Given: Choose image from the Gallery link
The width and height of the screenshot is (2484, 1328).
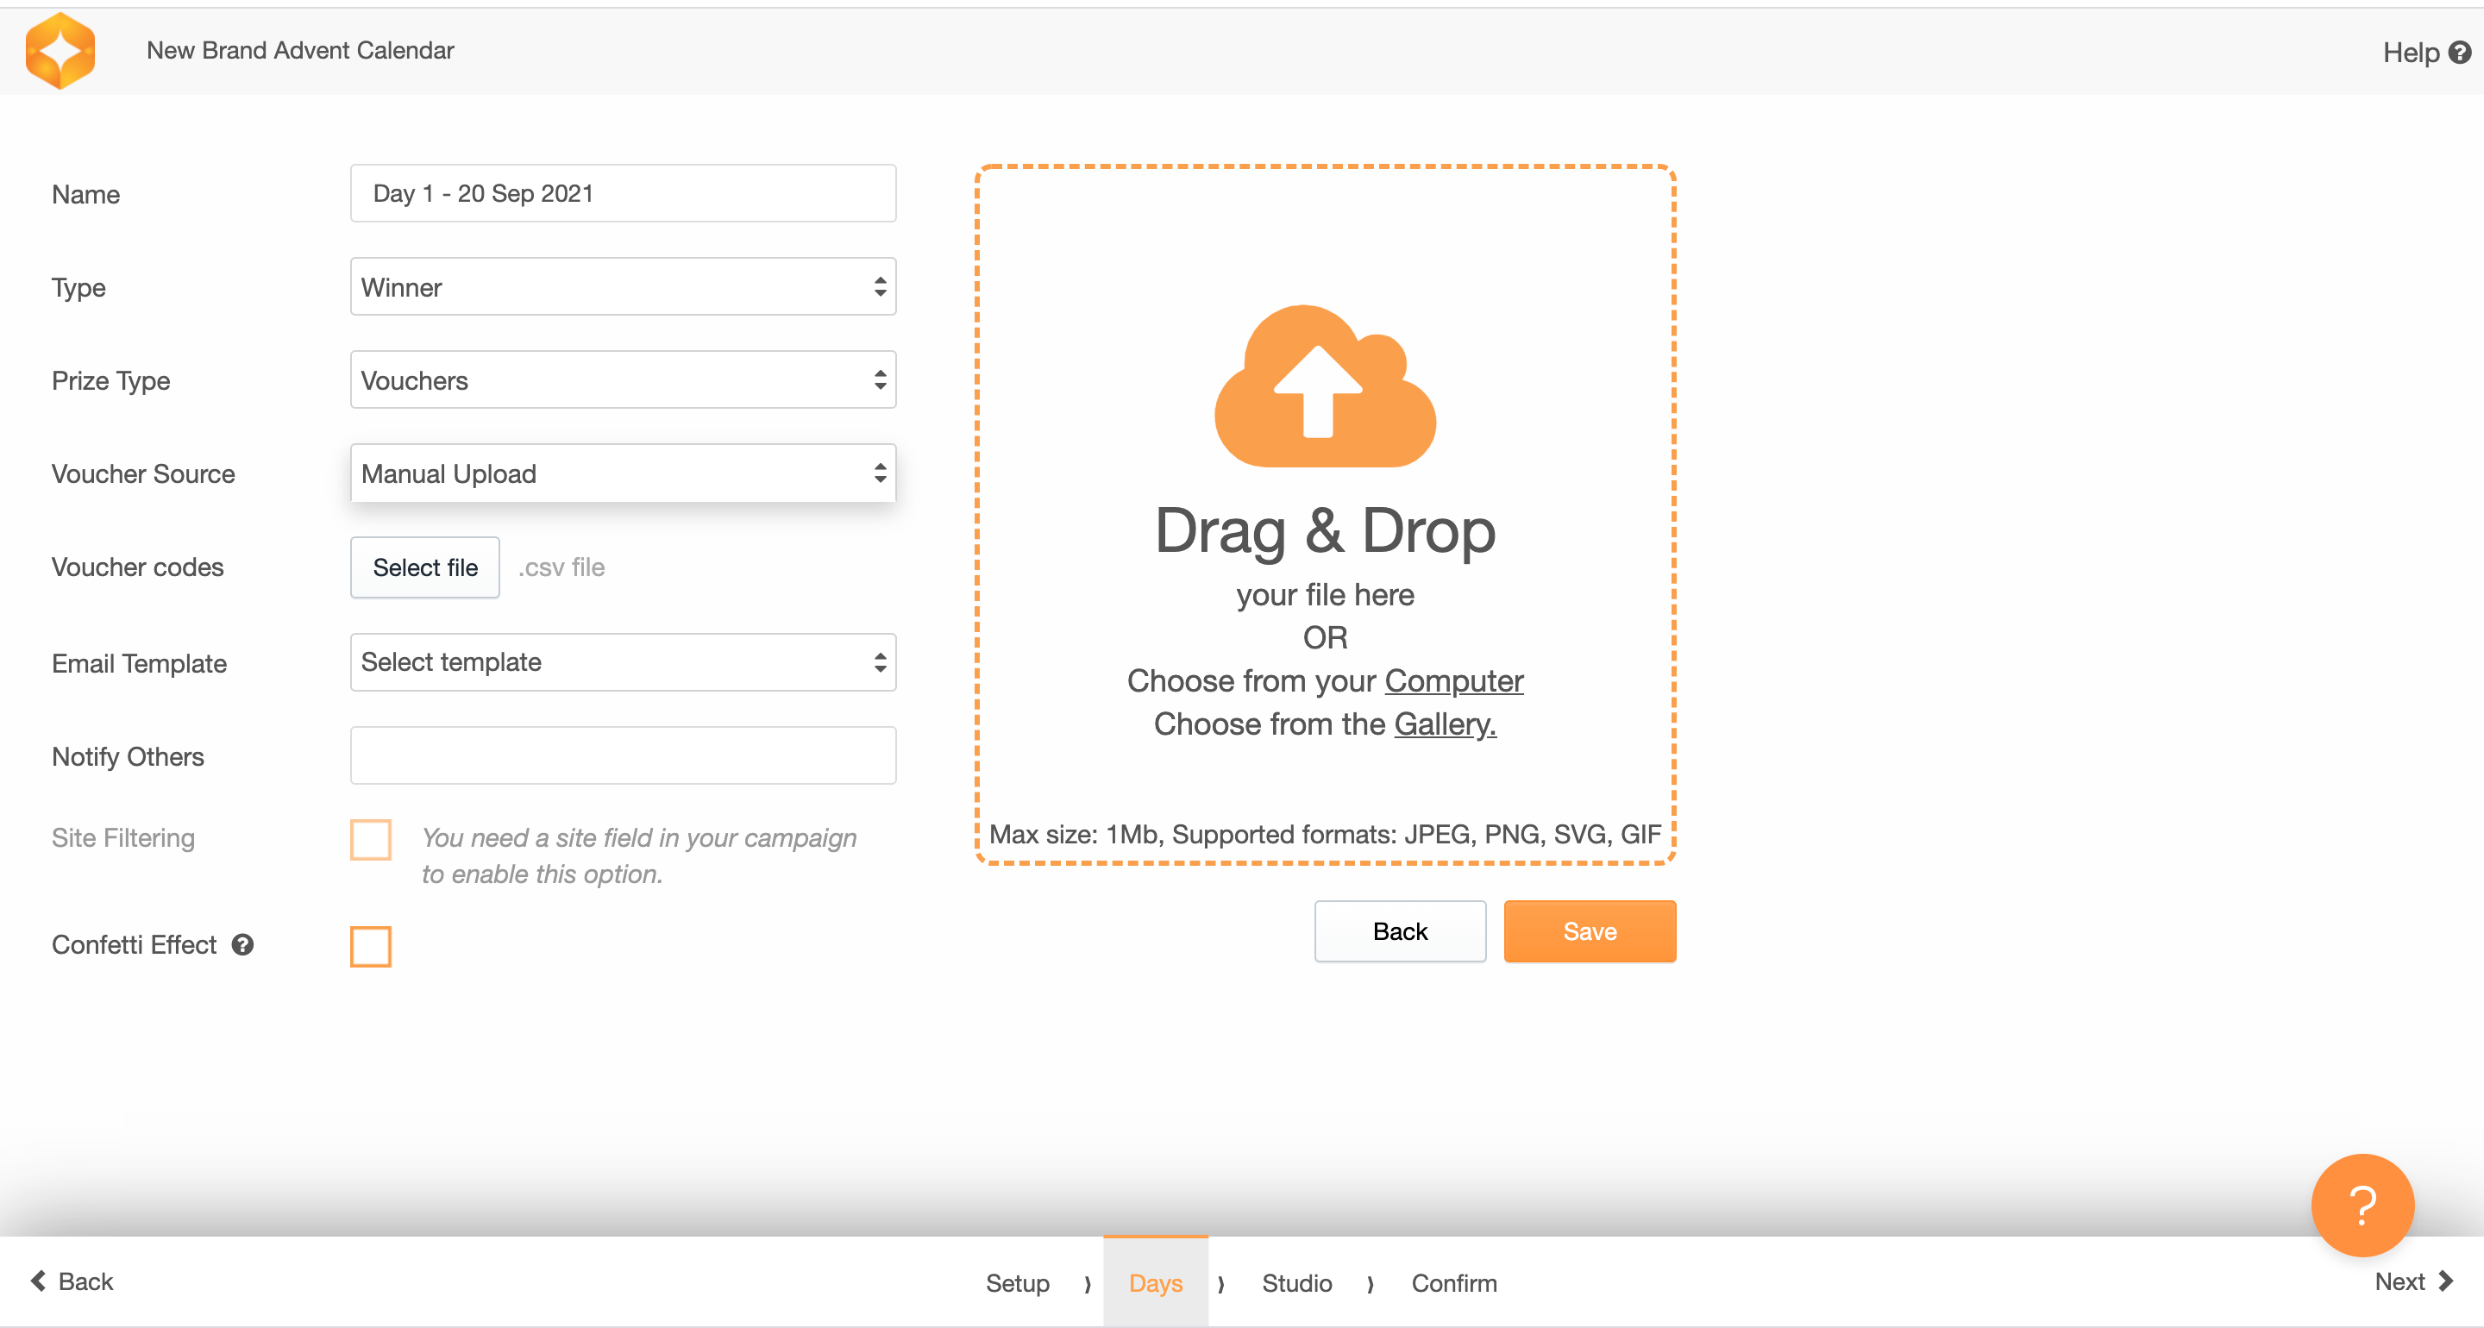Looking at the screenshot, I should click(1444, 724).
